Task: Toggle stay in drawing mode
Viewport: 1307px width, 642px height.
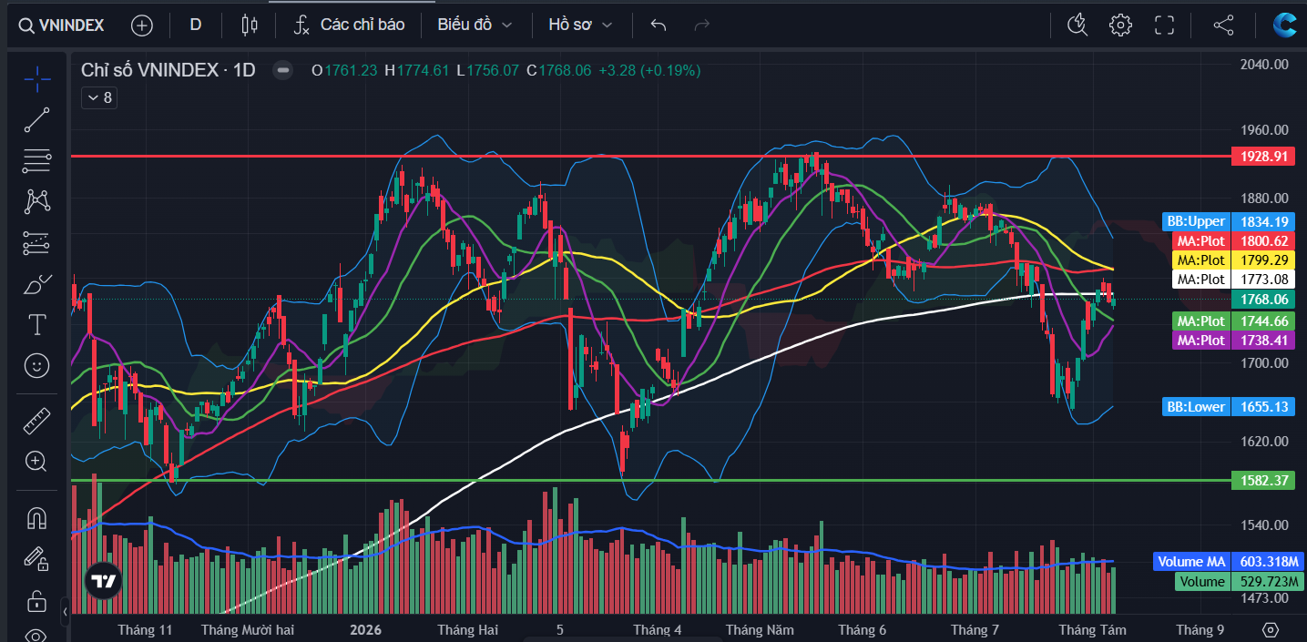Action: point(37,559)
